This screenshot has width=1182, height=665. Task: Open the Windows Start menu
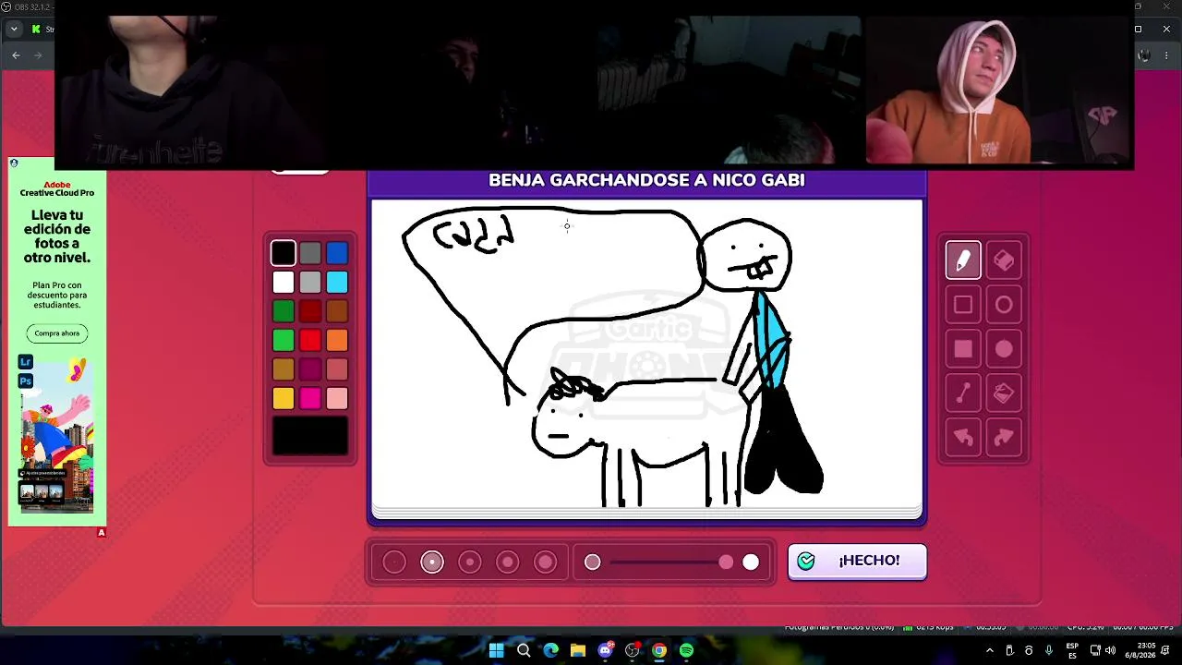click(497, 650)
